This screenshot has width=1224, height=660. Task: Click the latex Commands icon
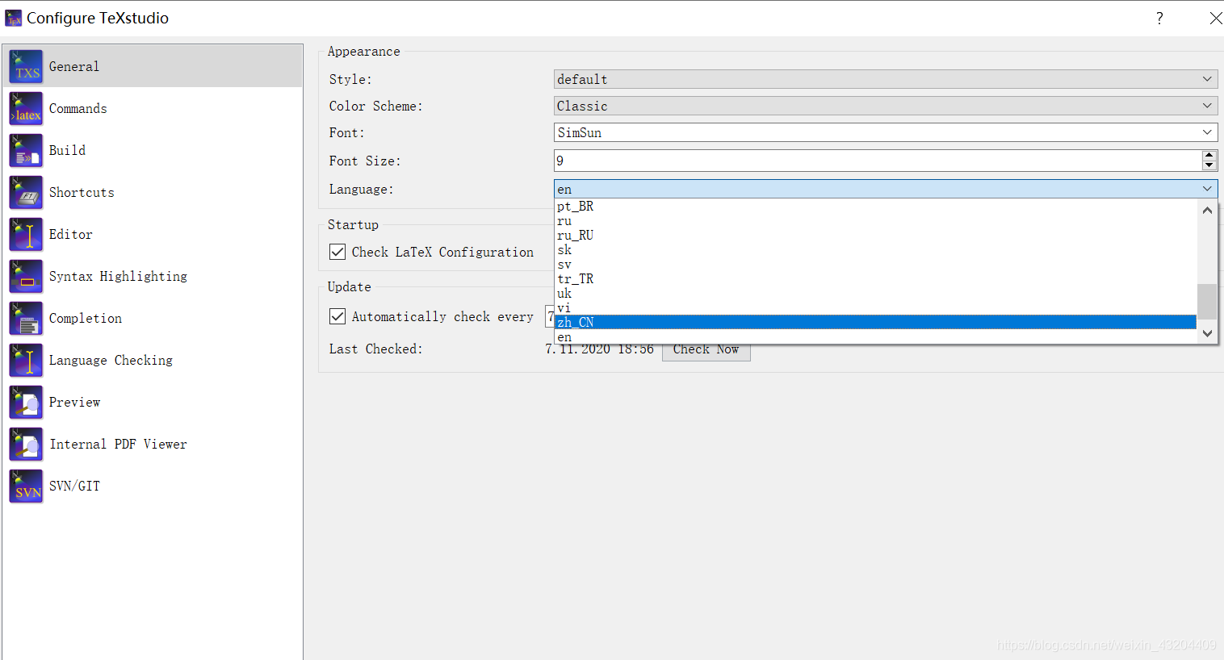point(26,108)
